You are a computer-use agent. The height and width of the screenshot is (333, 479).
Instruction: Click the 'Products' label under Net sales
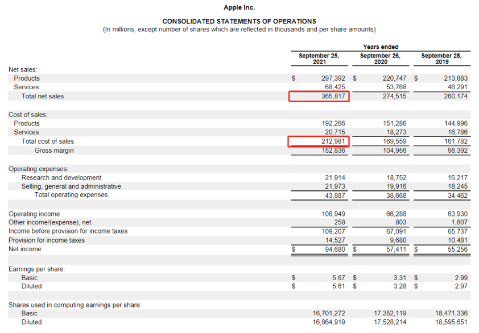27,78
